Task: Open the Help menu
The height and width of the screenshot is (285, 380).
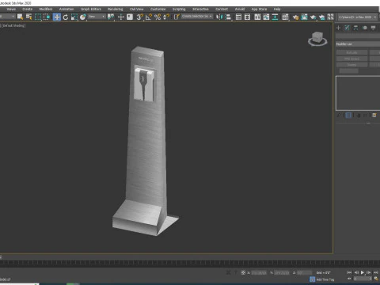Action: (277, 9)
